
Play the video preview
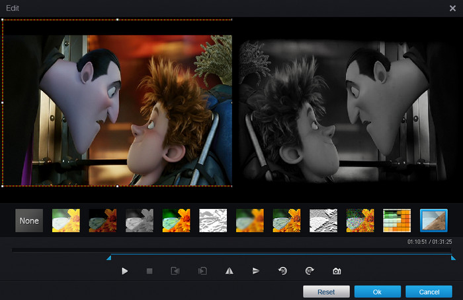pyautogui.click(x=124, y=271)
